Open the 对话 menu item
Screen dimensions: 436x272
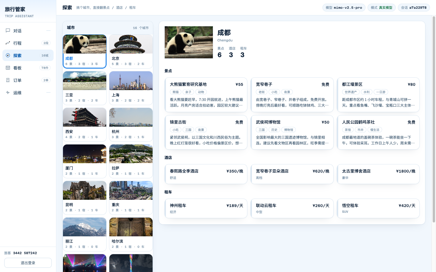click(28, 31)
